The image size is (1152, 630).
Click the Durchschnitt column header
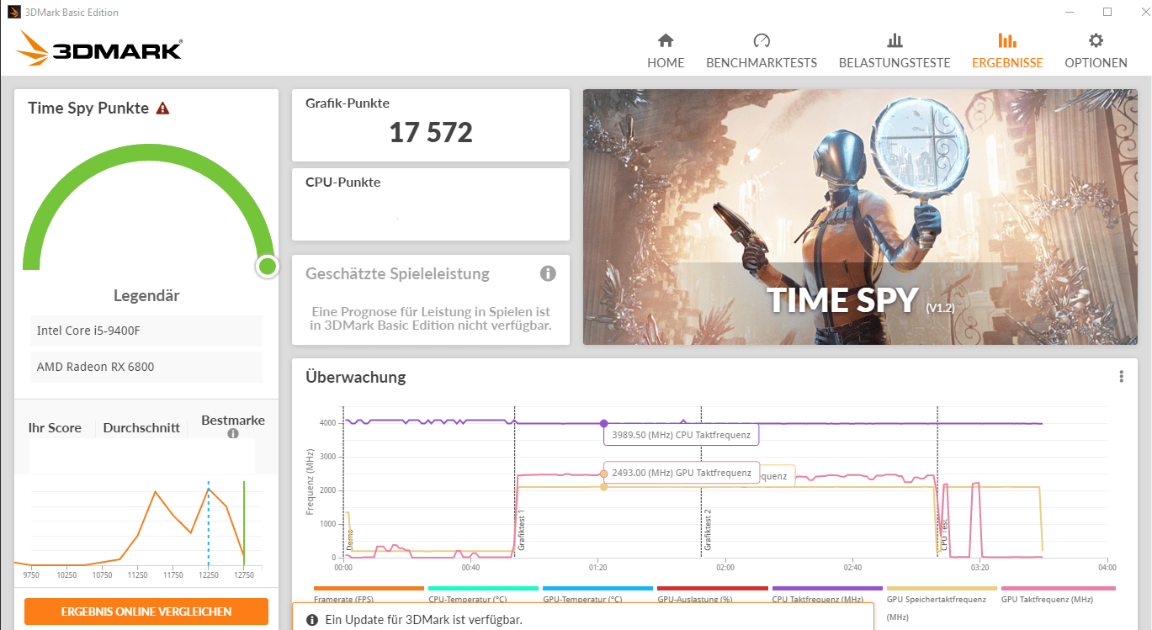pyautogui.click(x=141, y=427)
